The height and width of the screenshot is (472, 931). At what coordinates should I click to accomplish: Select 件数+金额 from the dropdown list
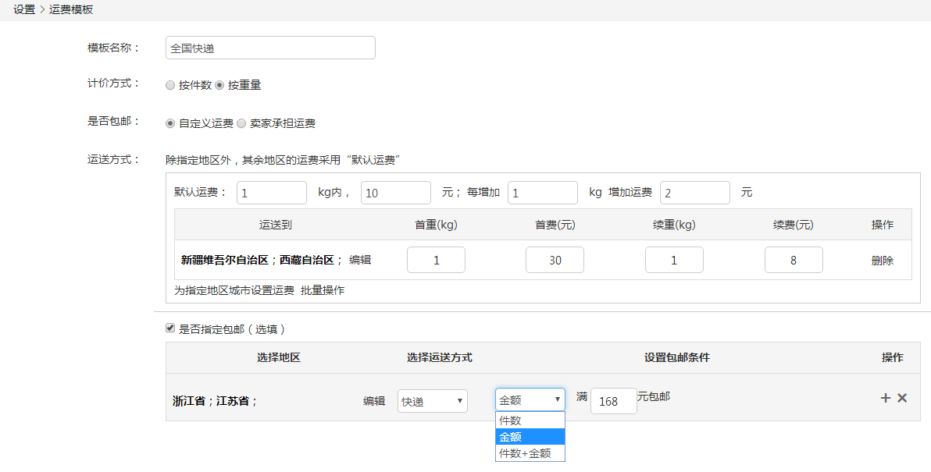pos(530,452)
